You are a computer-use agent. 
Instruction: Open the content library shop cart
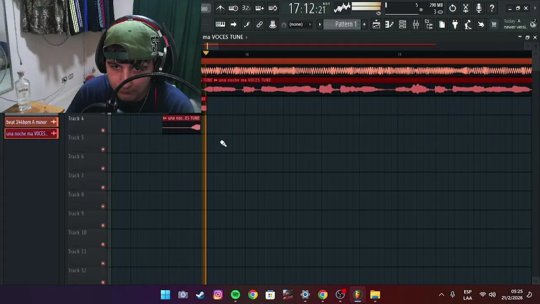click(x=494, y=24)
